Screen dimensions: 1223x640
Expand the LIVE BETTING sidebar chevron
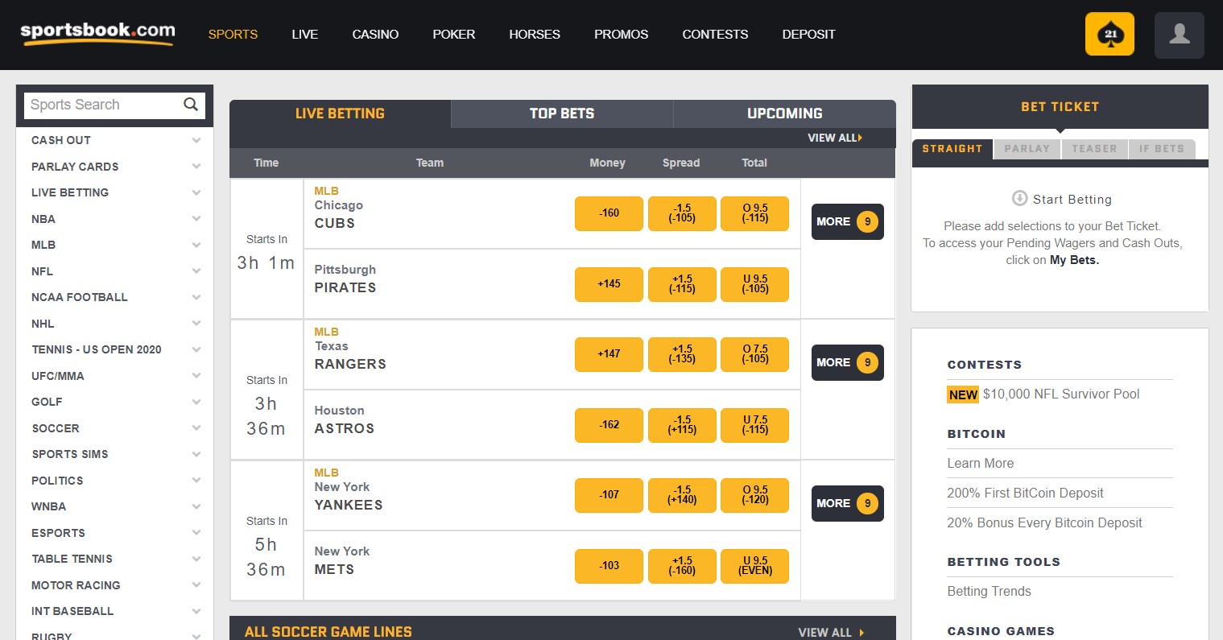[196, 192]
